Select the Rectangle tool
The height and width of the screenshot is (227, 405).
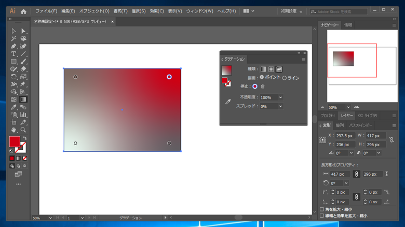click(x=14, y=61)
